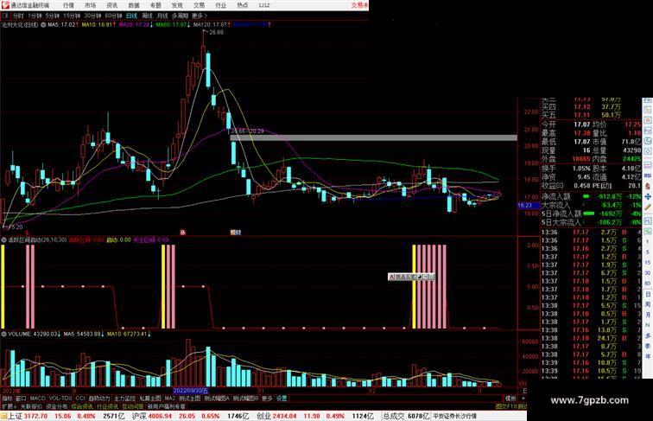Open the 市场 menu

[90, 5]
